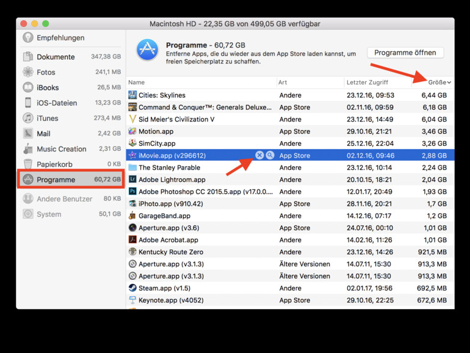Click the Cities: Skylines app icon
The height and width of the screenshot is (353, 470).
[132, 95]
